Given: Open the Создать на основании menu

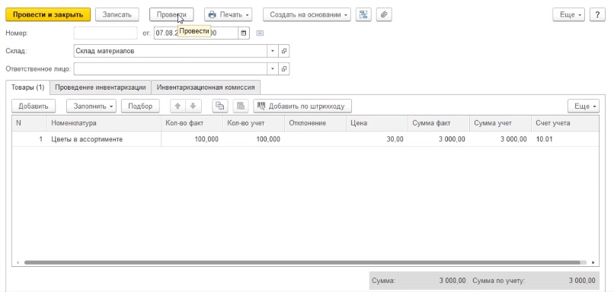Looking at the screenshot, I should click(x=307, y=15).
